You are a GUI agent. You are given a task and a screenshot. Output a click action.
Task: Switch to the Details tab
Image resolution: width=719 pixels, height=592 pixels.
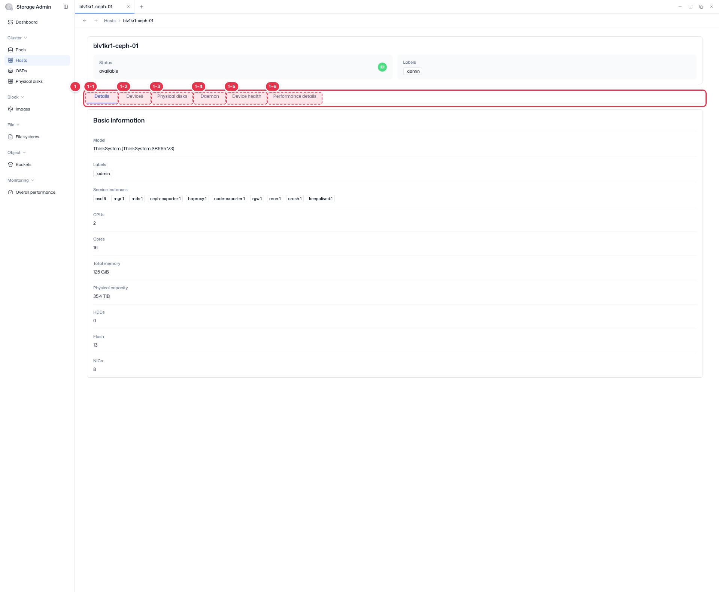[x=102, y=97]
